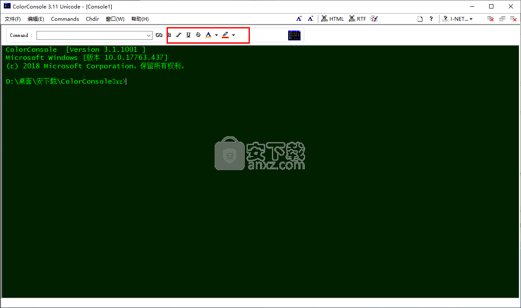The height and width of the screenshot is (308, 521).
Task: Open the 窗口(W) menu
Action: click(x=115, y=19)
